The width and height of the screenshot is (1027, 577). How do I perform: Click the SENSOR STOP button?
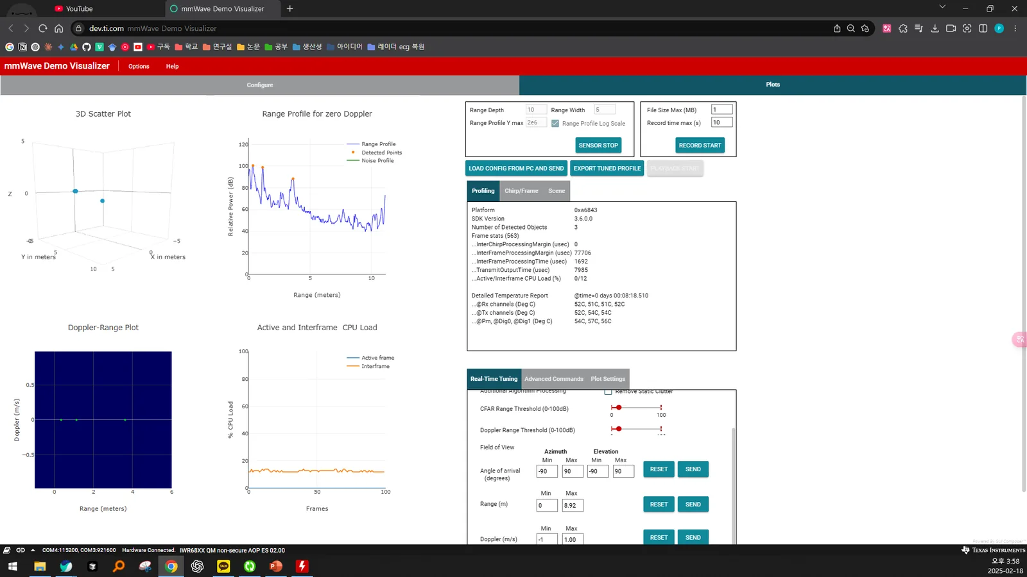[x=598, y=146]
